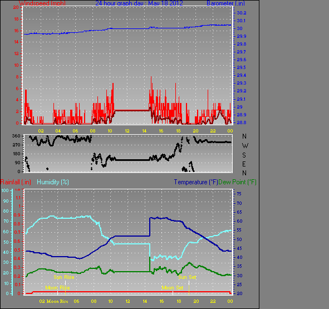329x309 pixels.
Task: Select the Dew Point (°F) legend label
Action: [237, 182]
